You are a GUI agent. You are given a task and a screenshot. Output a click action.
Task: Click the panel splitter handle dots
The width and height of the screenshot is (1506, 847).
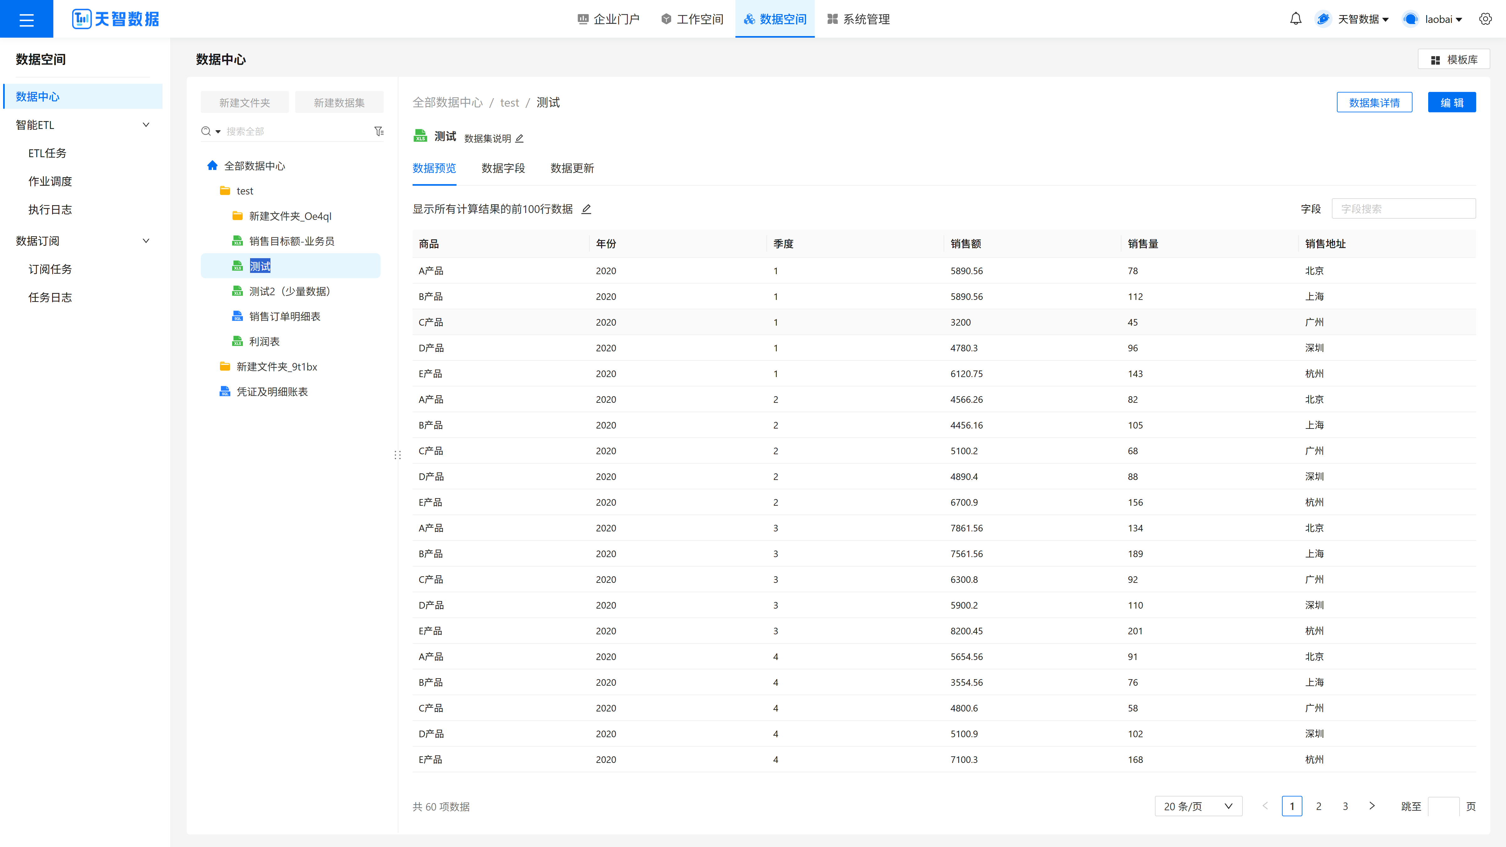point(398,455)
